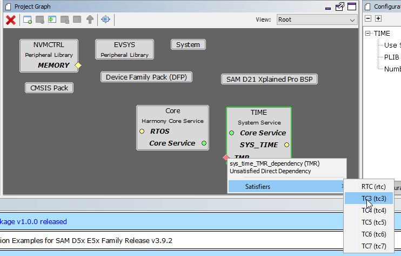The width and height of the screenshot is (401, 256).
Task: Click the expand-all plus icon in Configuration panel
Action: [x=378, y=18]
